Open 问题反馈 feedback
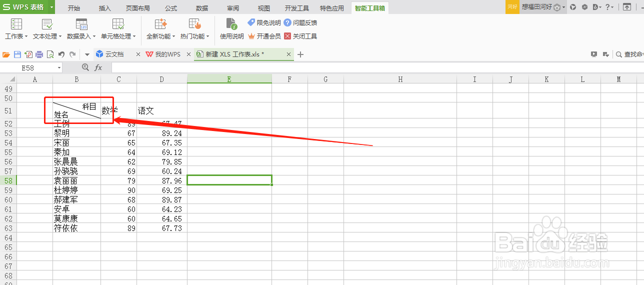 click(300, 22)
